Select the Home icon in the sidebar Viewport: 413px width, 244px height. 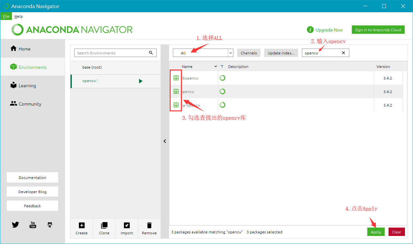(13, 48)
